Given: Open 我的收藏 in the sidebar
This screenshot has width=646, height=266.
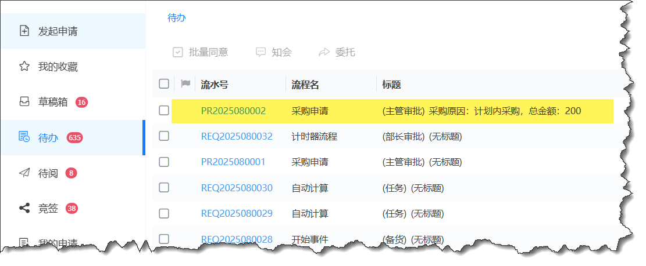Looking at the screenshot, I should (58, 67).
